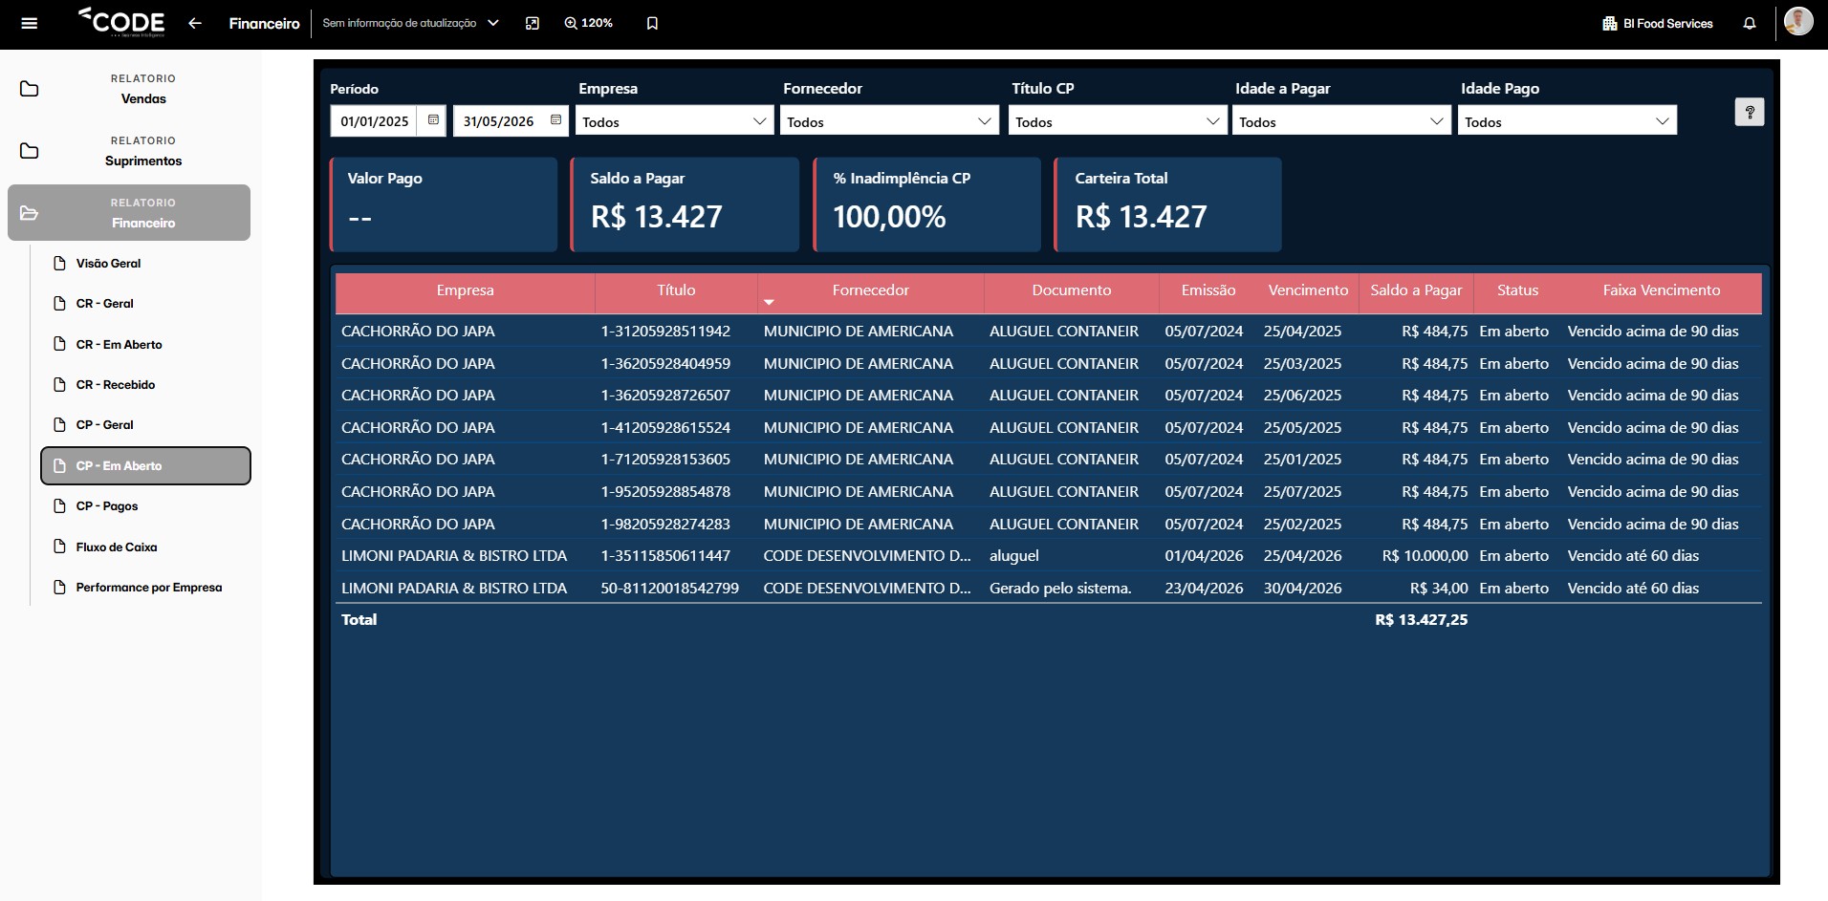Open the hamburger menu icon
This screenshot has height=901, width=1828.
30,23
